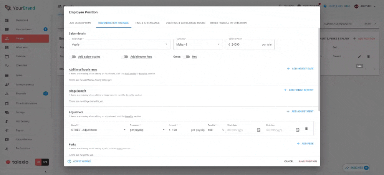384x175 pixels.
Task: Click the plus icon beside Add Hourly Rate
Action: [x=288, y=69]
